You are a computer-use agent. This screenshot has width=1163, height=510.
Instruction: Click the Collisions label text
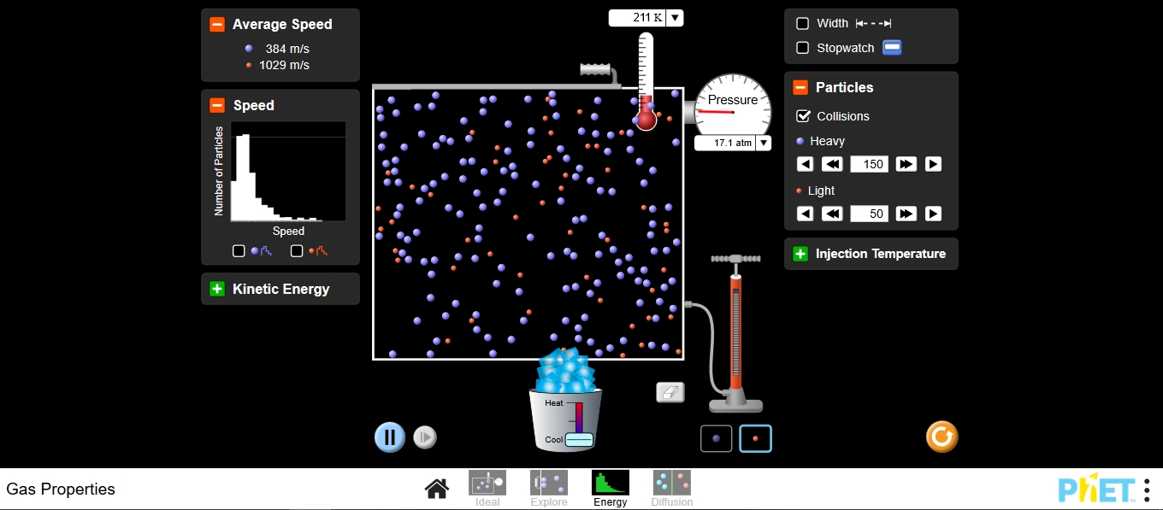click(x=843, y=116)
